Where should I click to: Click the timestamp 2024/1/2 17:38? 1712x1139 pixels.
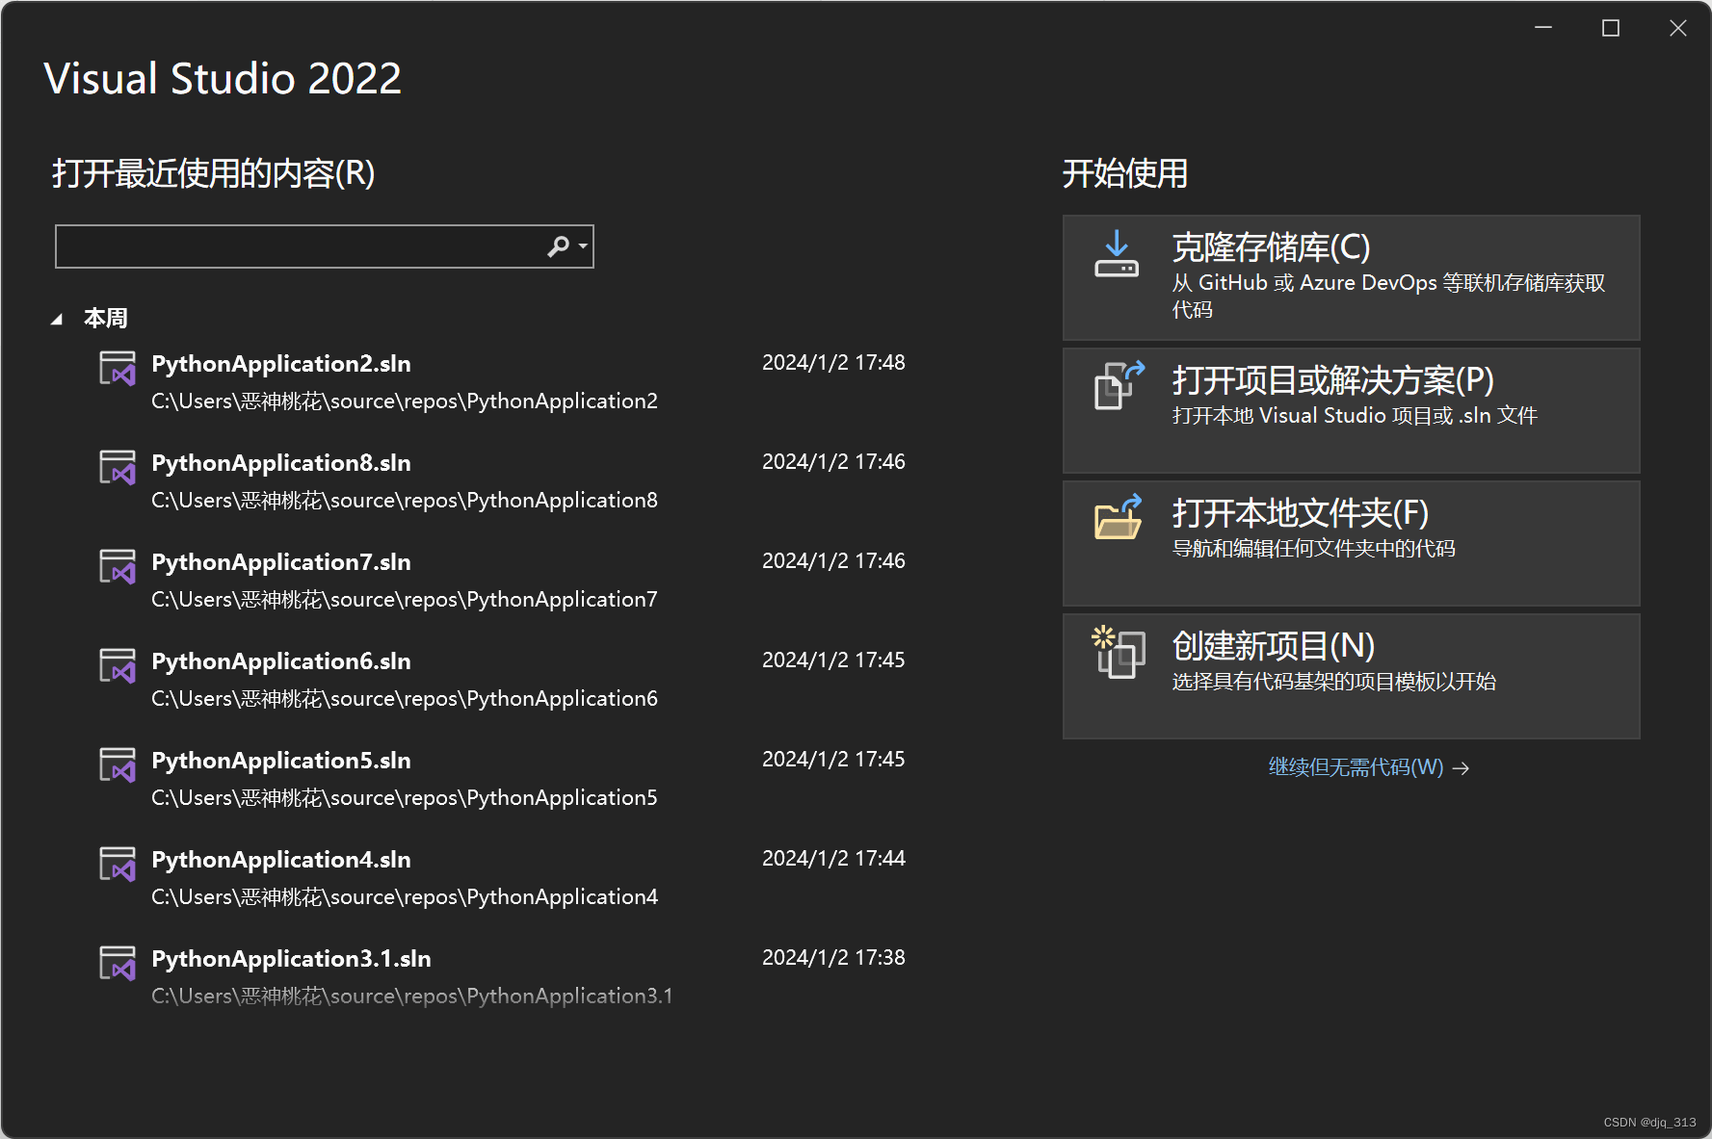pos(833,958)
